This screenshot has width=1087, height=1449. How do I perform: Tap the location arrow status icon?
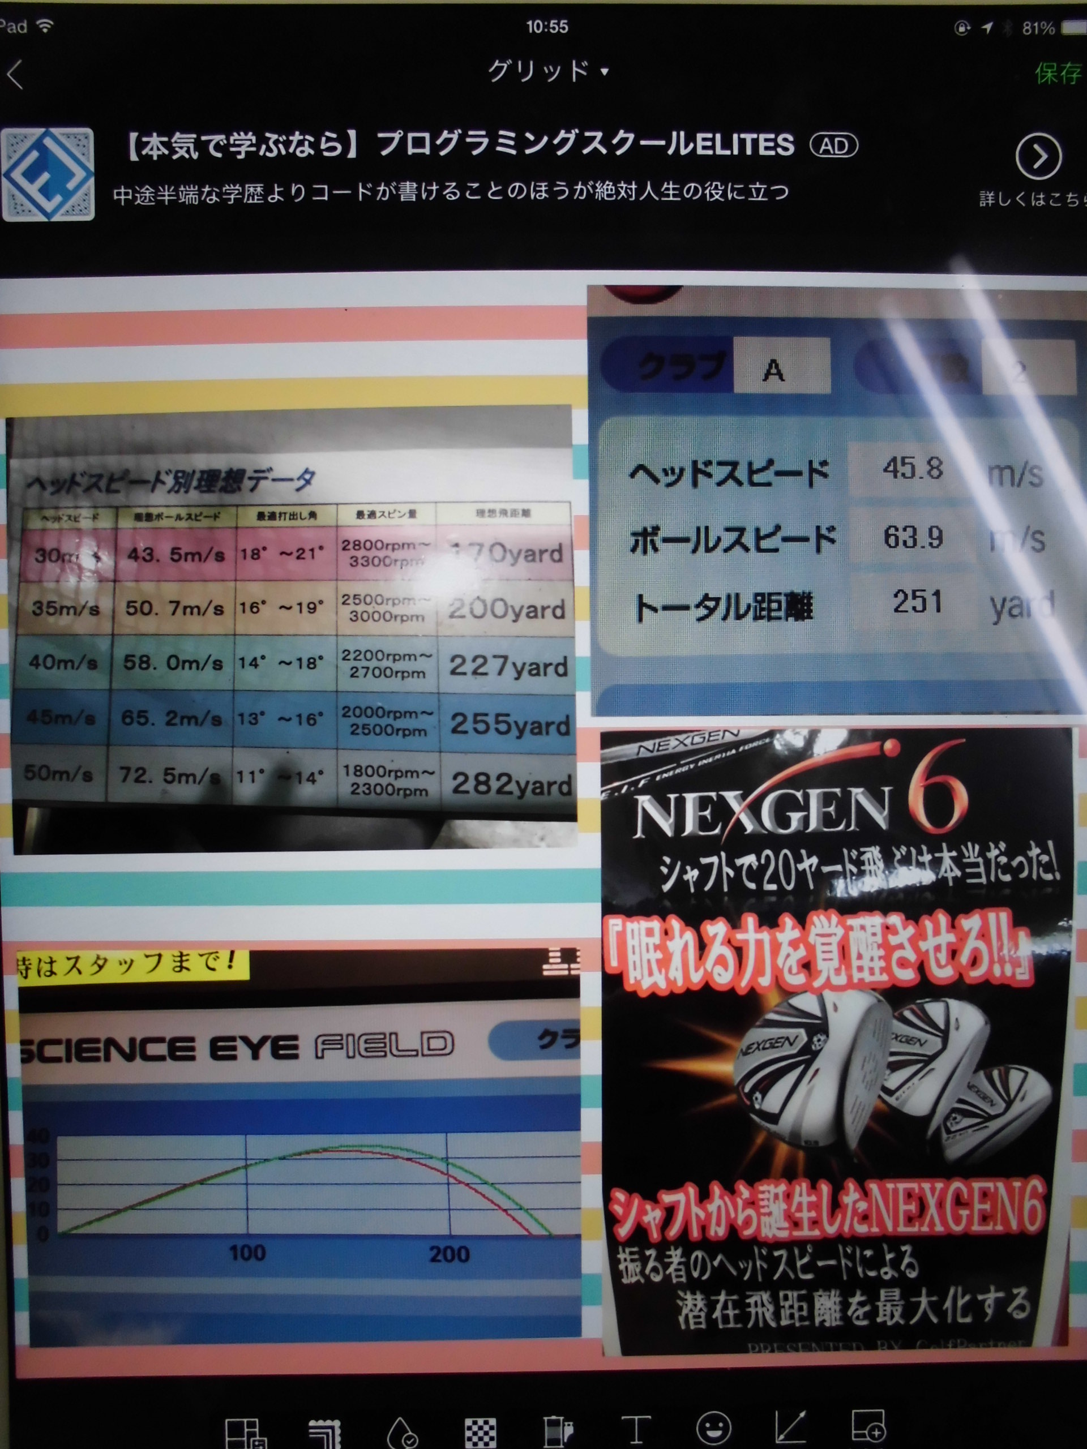point(987,28)
